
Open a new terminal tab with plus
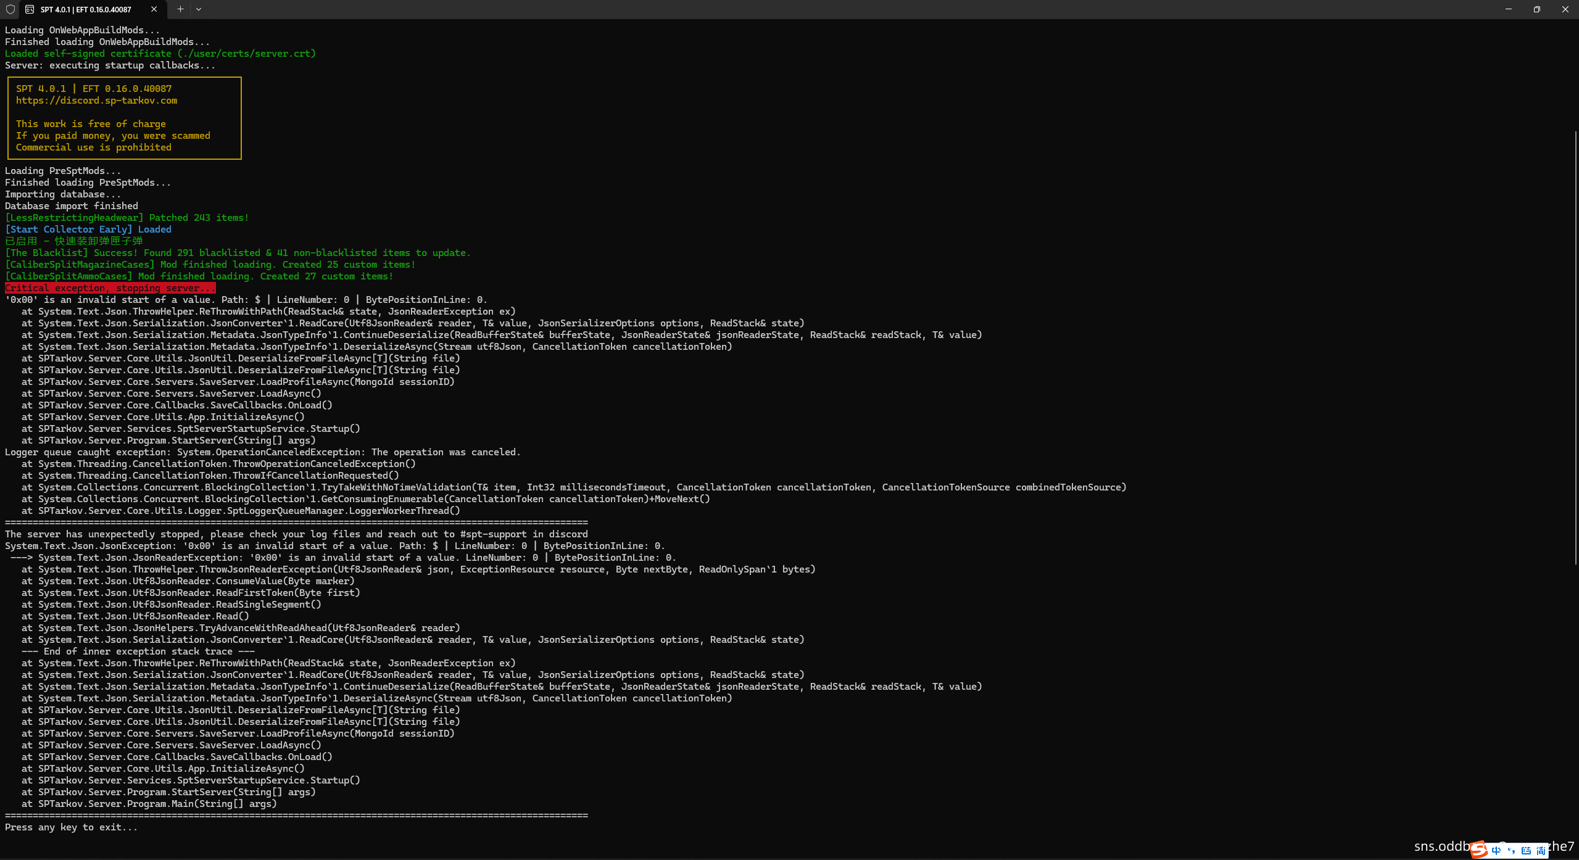(x=180, y=9)
